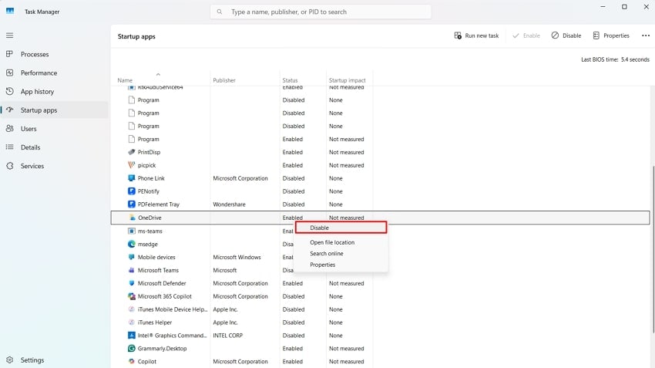Choose Open file location from context menu
This screenshot has height=368, width=655.
point(332,242)
